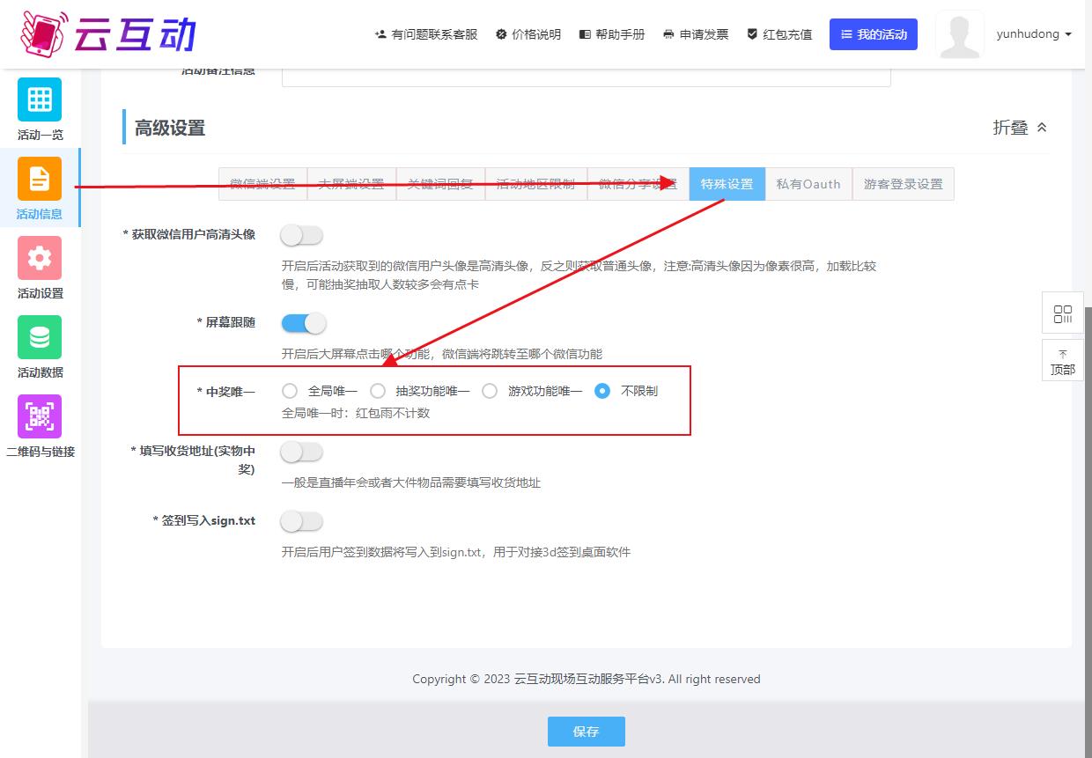Choose the 抽奖功能唯一 radio option
This screenshot has height=758, width=1092.
click(x=378, y=391)
